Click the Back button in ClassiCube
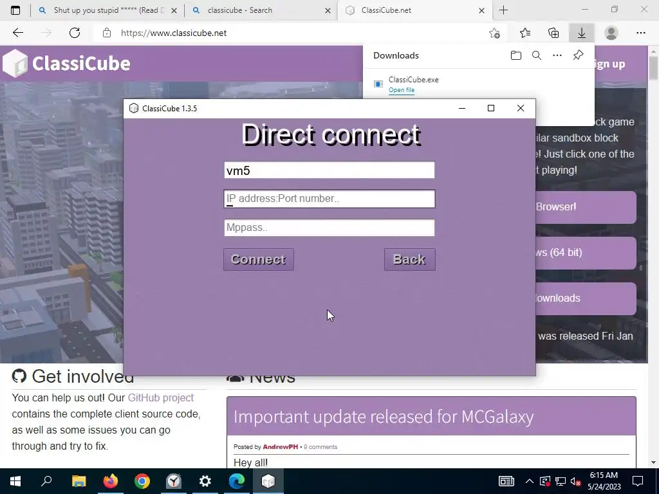The width and height of the screenshot is (659, 494). (x=409, y=259)
